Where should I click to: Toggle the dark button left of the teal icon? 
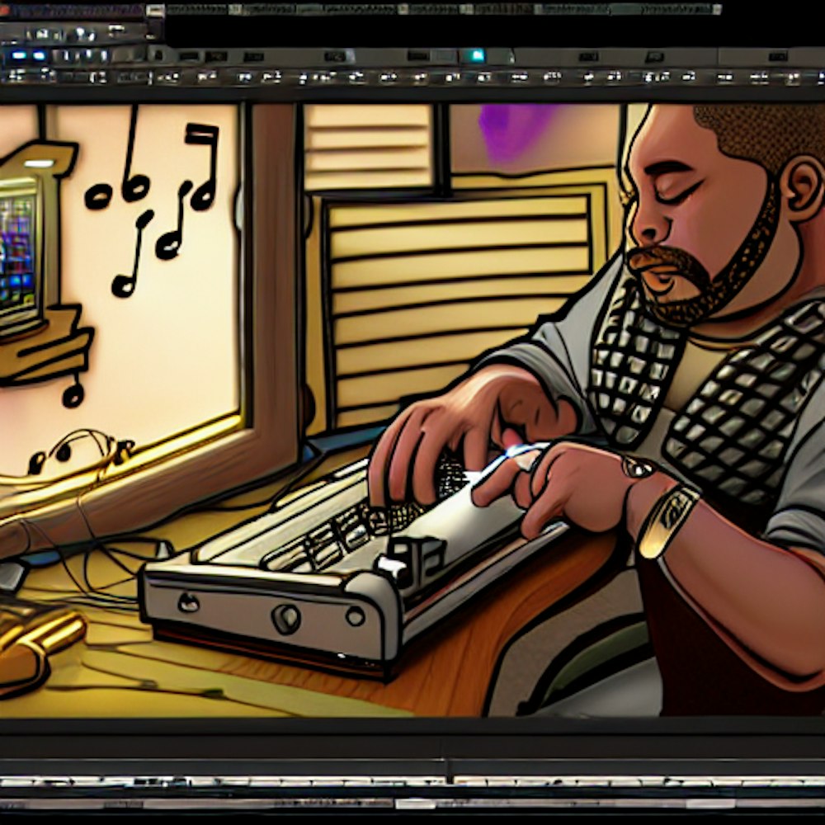click(x=445, y=56)
